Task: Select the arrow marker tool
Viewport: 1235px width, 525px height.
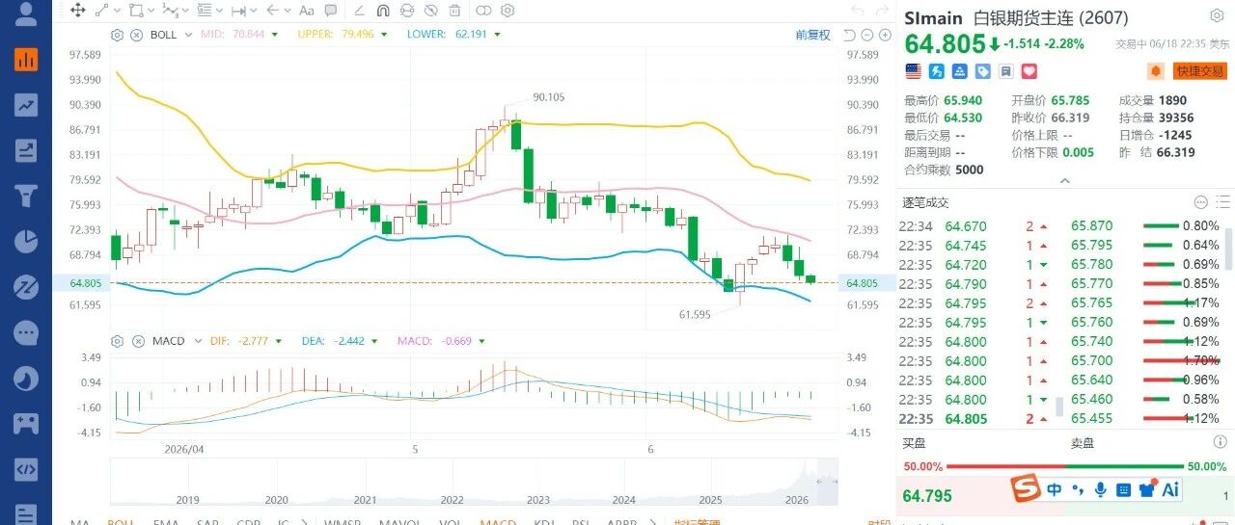Action: point(272,11)
